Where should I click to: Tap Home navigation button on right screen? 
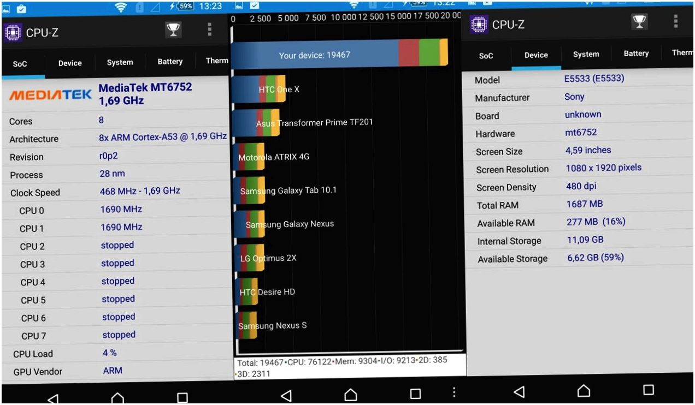click(584, 390)
